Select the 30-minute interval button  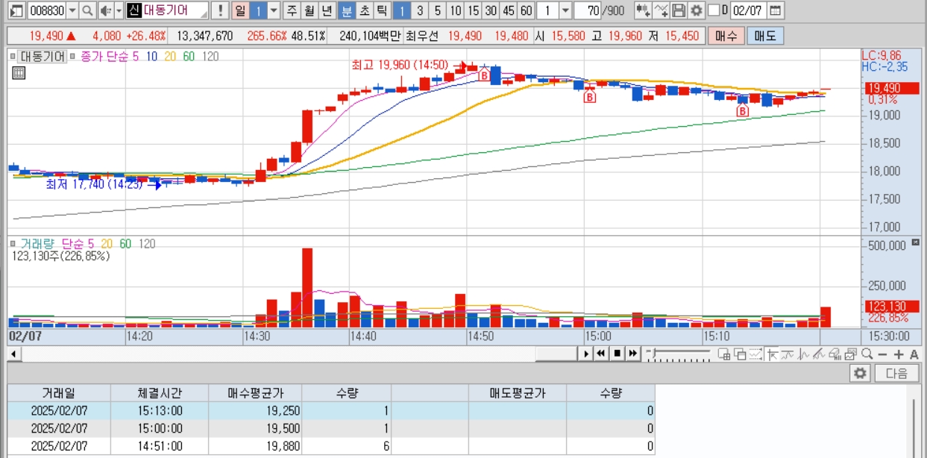tap(491, 10)
